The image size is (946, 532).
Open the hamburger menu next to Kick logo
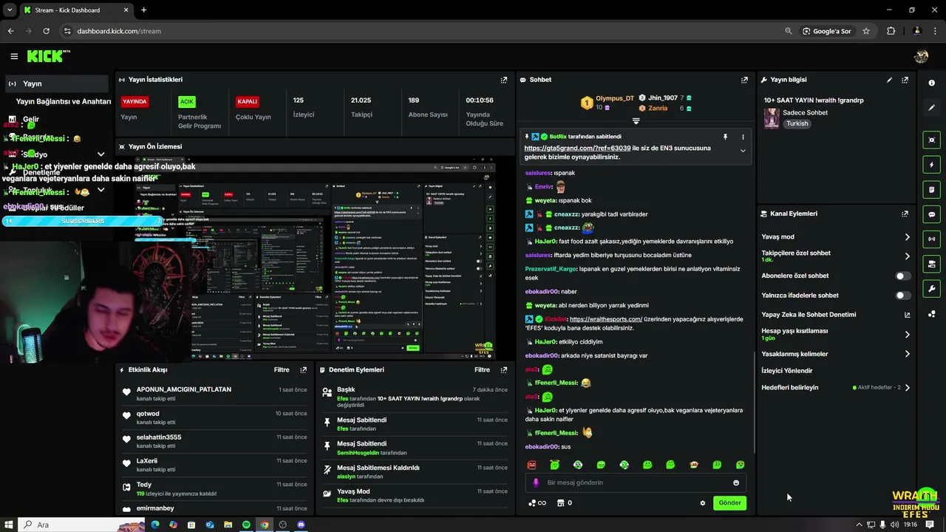tap(14, 56)
